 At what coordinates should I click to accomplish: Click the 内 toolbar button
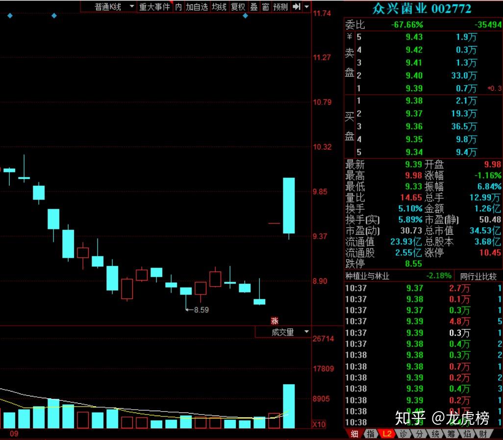coord(178,6)
